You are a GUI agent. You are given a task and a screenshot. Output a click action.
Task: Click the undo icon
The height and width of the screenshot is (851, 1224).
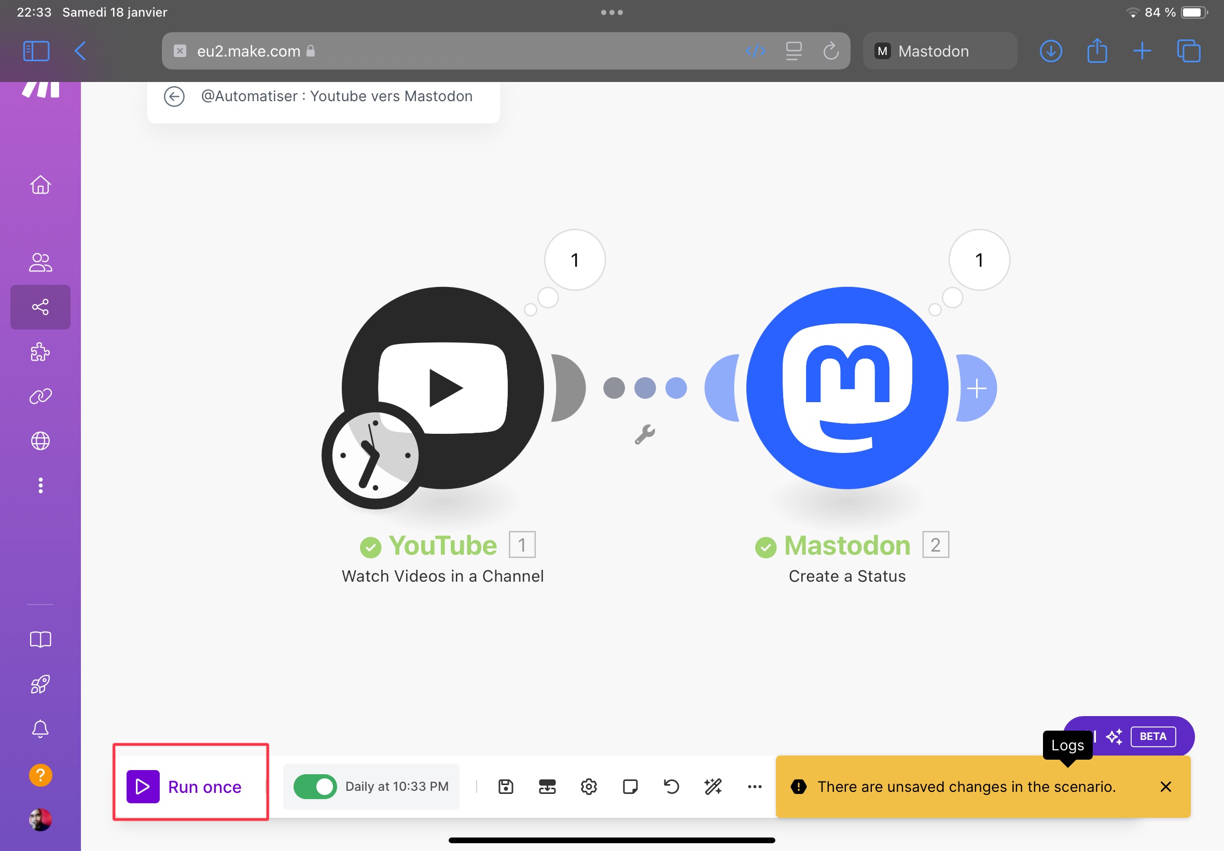[x=672, y=787]
